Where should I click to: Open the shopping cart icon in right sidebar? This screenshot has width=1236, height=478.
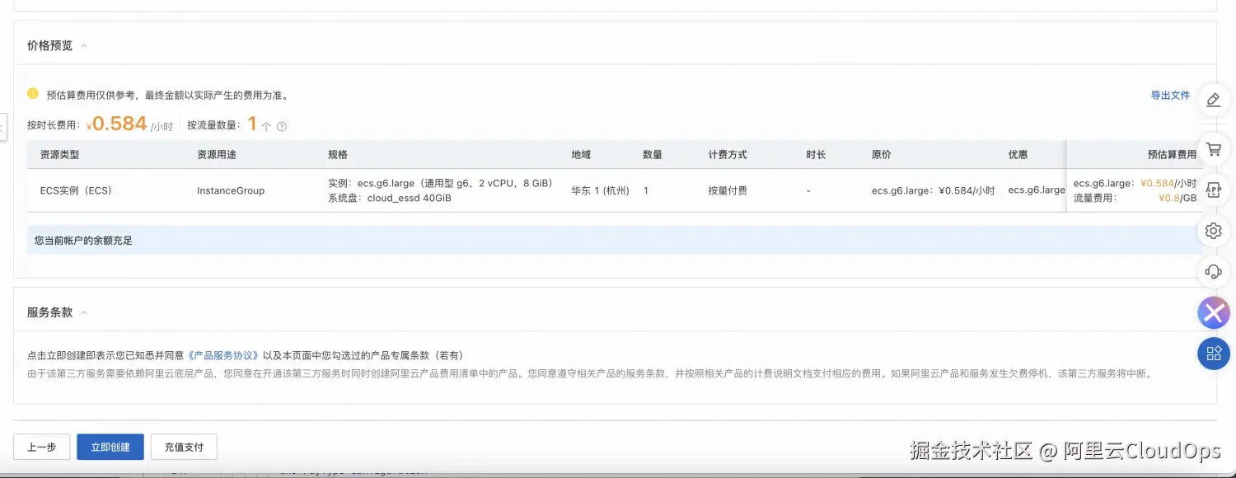click(x=1213, y=150)
